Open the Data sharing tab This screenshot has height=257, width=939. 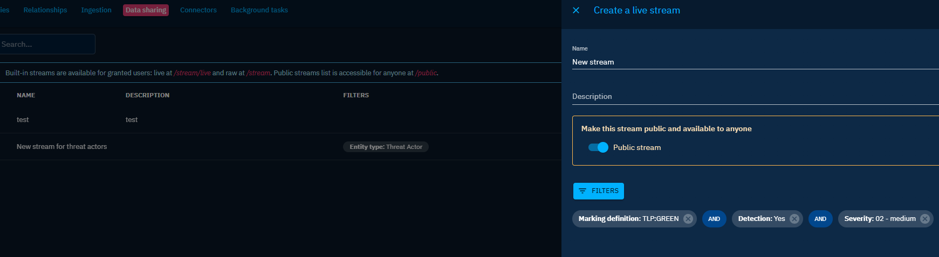[146, 10]
